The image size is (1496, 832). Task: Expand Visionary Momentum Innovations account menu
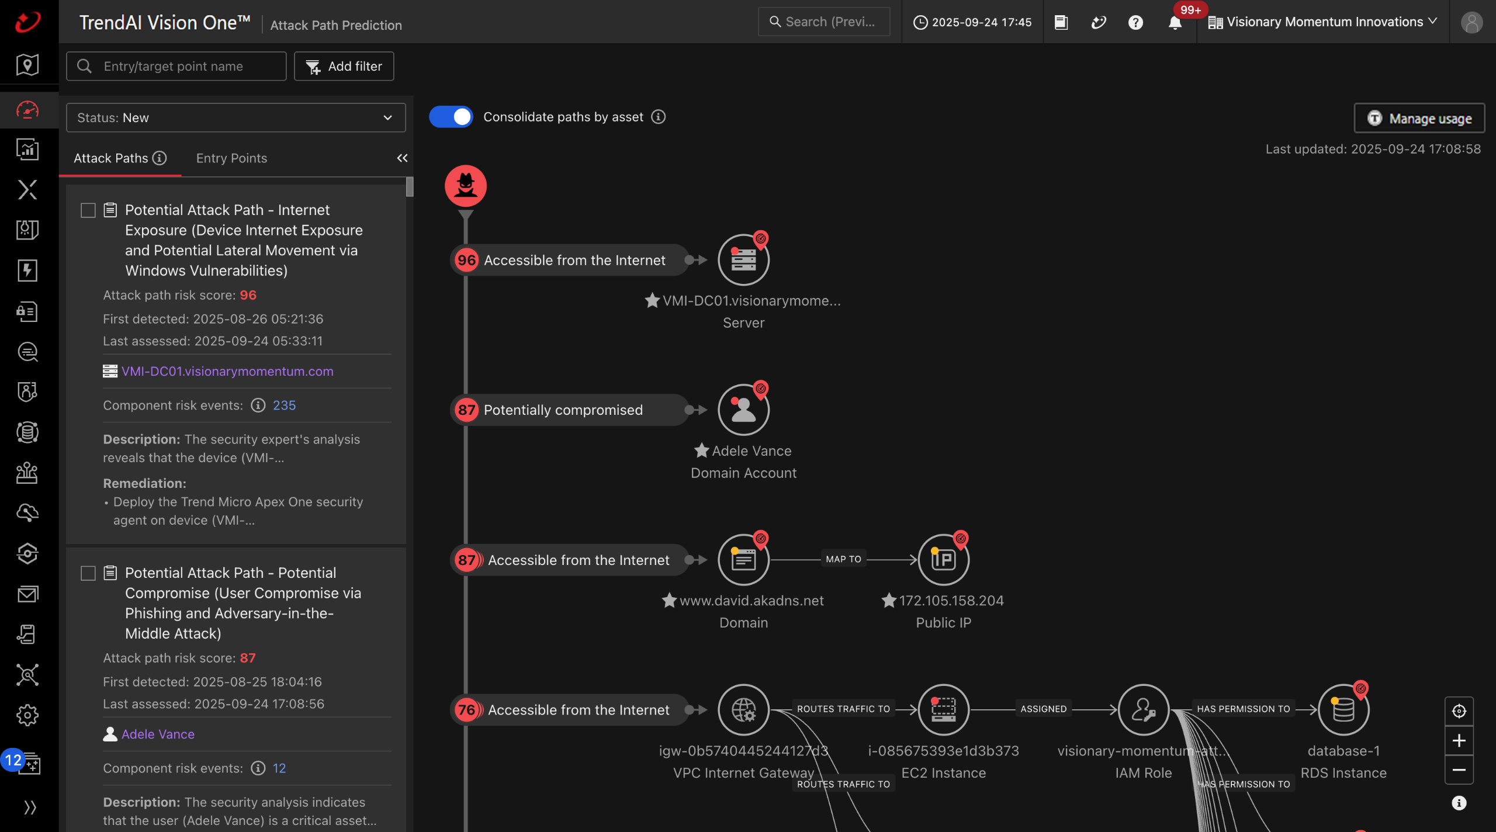[x=1323, y=22]
